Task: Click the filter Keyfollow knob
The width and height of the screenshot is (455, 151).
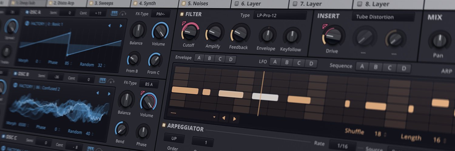Action: click(x=292, y=36)
